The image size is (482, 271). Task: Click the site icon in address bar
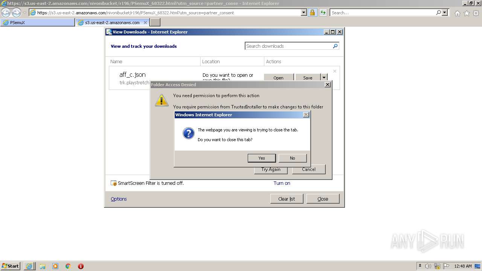click(33, 12)
